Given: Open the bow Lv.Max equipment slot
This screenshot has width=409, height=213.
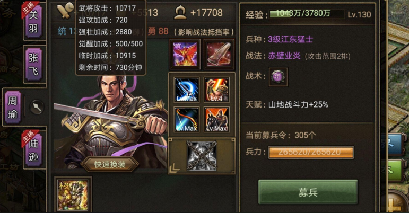Looking at the screenshot, I should tap(186, 120).
